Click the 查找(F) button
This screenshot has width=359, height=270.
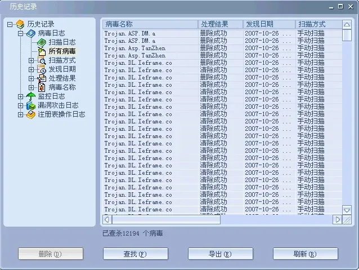(x=136, y=254)
